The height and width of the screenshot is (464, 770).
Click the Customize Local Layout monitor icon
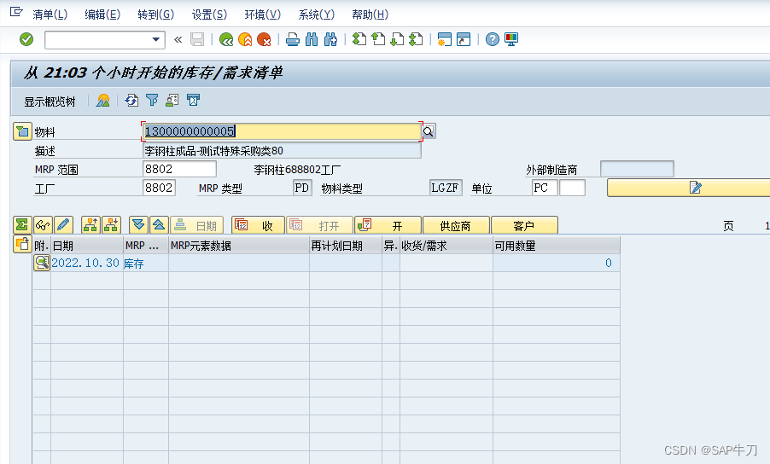[x=511, y=39]
